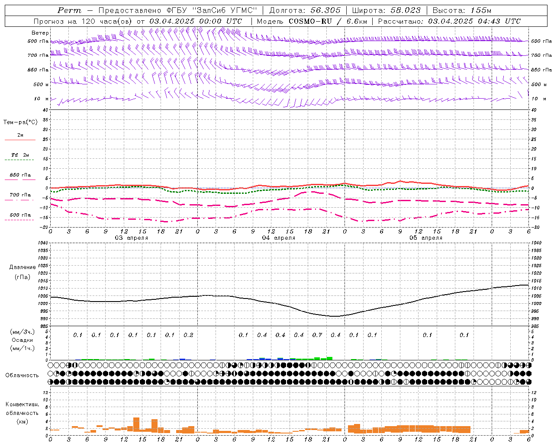554x443 pixels.
Task: Click the "Тем-ра(°C)" temperature panel title
Action: click(x=20, y=122)
